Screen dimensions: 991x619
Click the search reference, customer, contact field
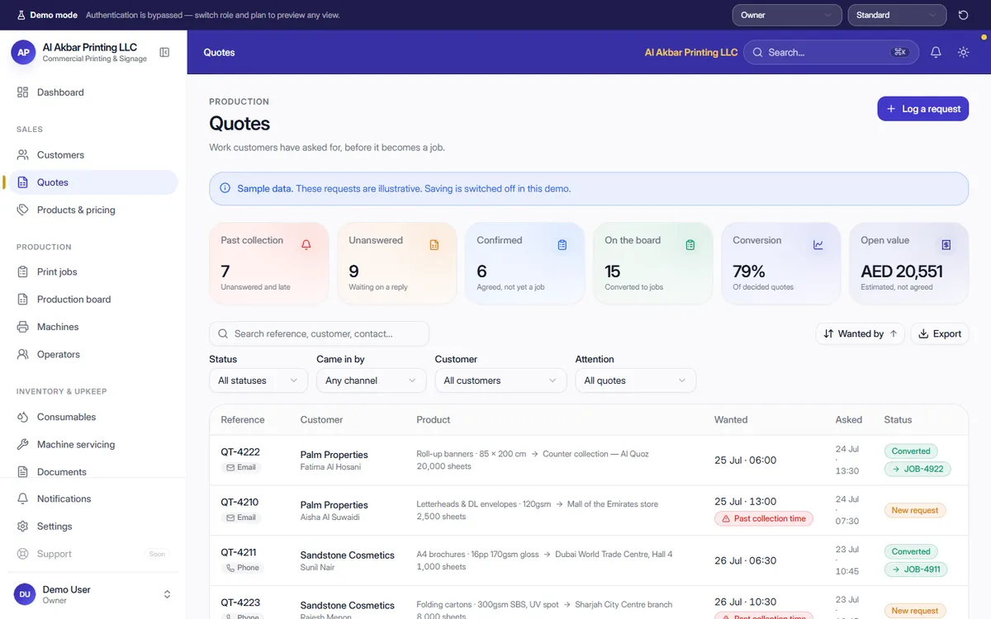(319, 333)
